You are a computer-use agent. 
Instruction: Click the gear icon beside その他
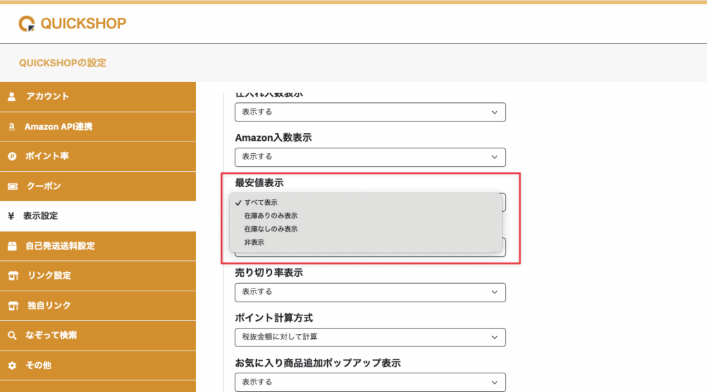(12, 365)
